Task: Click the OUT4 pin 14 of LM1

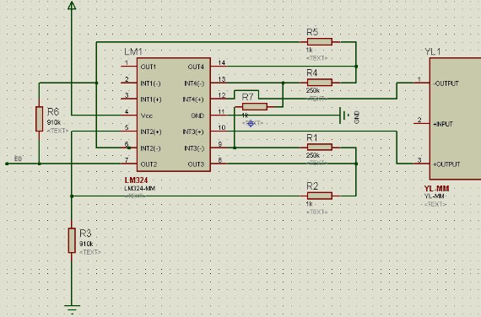Action: pos(219,65)
